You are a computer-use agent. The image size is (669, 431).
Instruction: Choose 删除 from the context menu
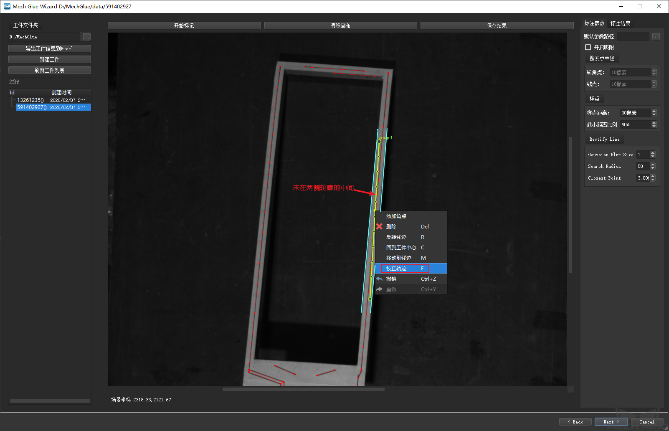tap(411, 226)
